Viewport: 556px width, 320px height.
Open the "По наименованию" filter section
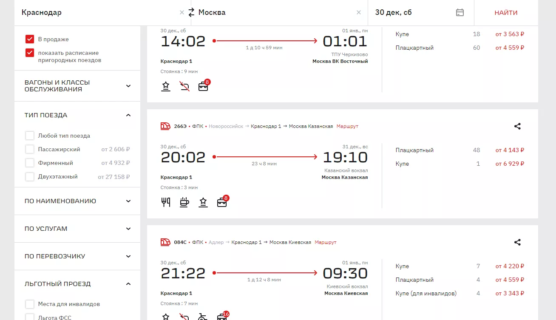(128, 201)
